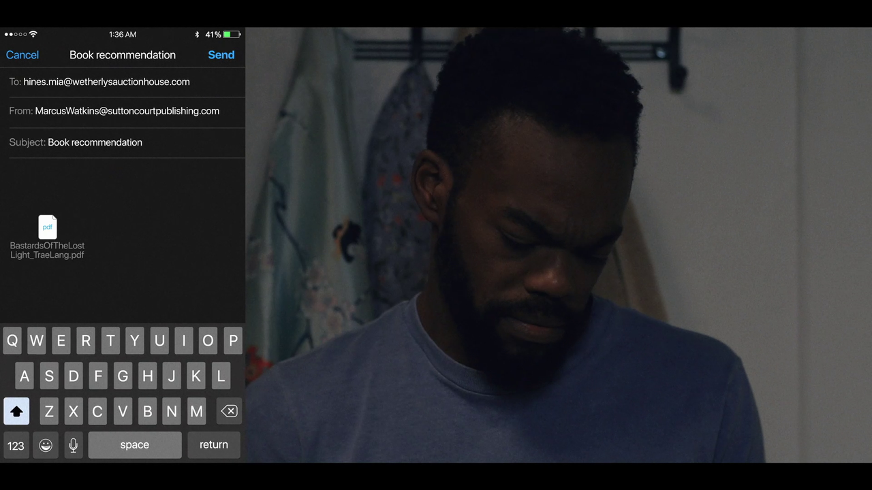Tap the backspace delete key
This screenshot has width=872, height=490.
(x=229, y=411)
